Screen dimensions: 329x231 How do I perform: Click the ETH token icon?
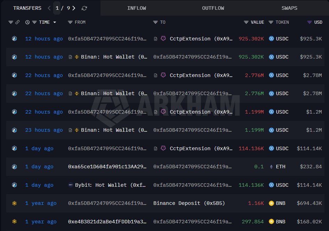click(x=271, y=167)
